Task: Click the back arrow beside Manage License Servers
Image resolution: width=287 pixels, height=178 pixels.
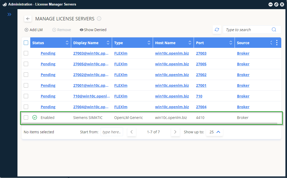Action: click(x=28, y=19)
